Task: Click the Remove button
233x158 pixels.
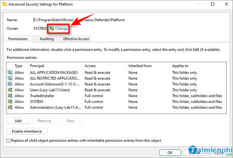Action: coord(44,121)
